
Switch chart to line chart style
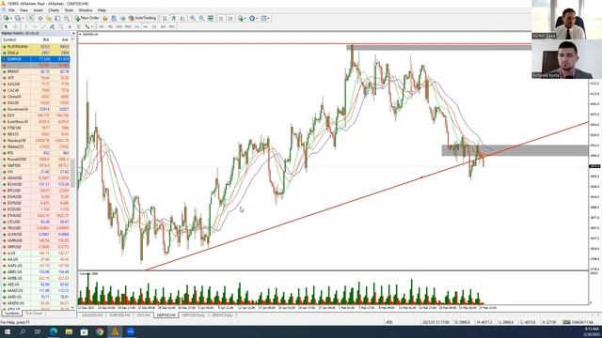[182, 18]
